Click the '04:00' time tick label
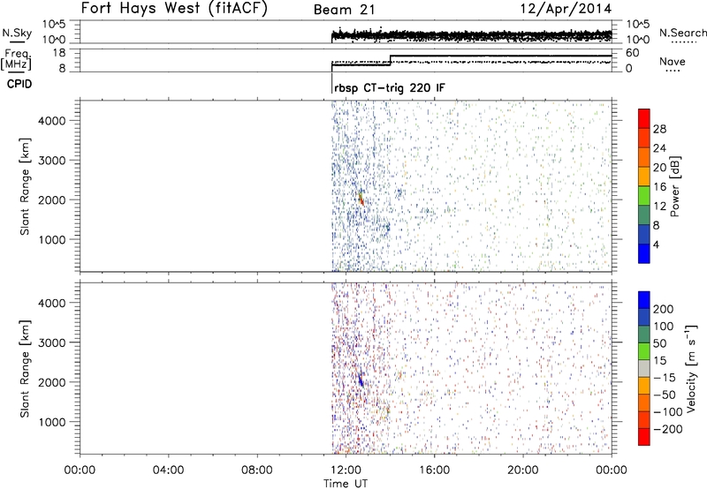 [168, 470]
